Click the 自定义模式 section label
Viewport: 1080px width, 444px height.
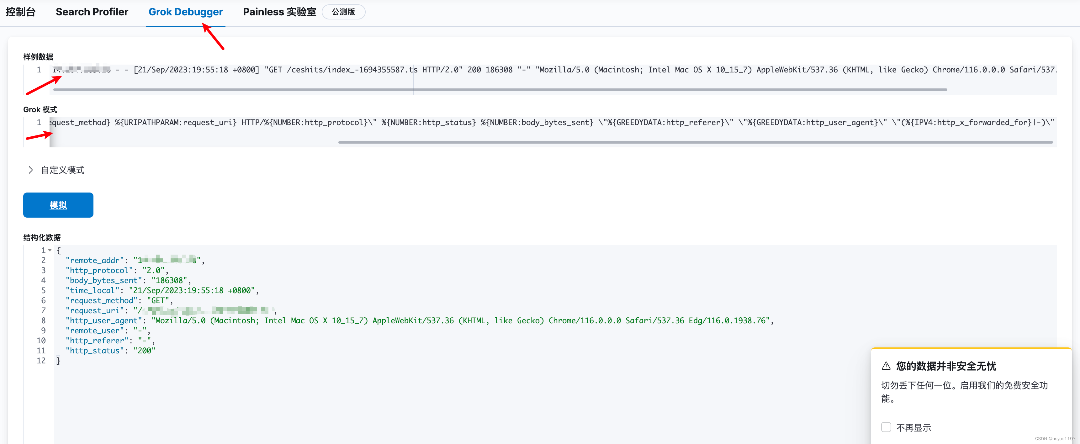62,170
